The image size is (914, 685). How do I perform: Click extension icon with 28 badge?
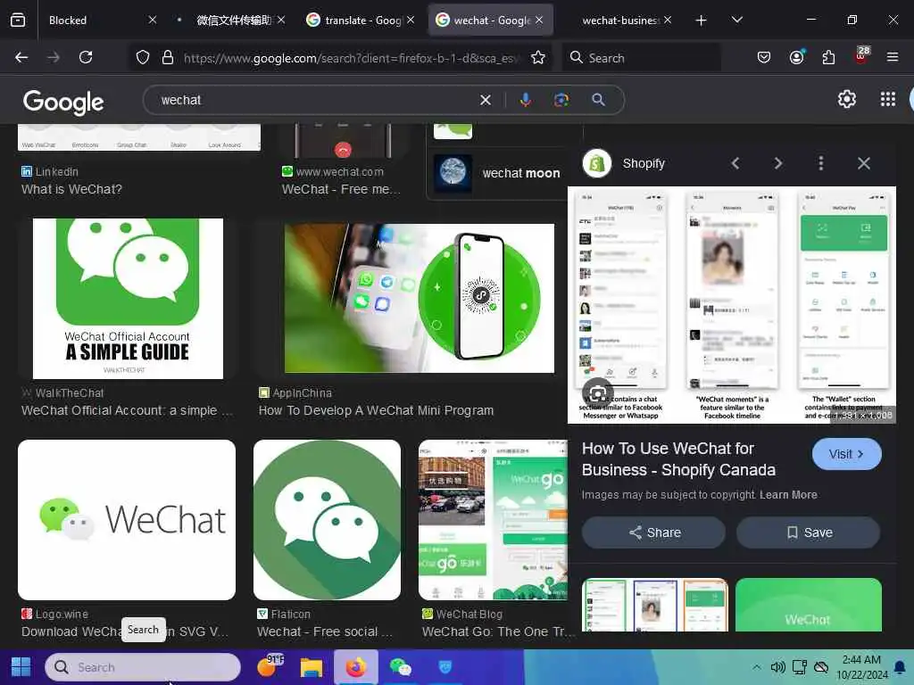point(861,54)
